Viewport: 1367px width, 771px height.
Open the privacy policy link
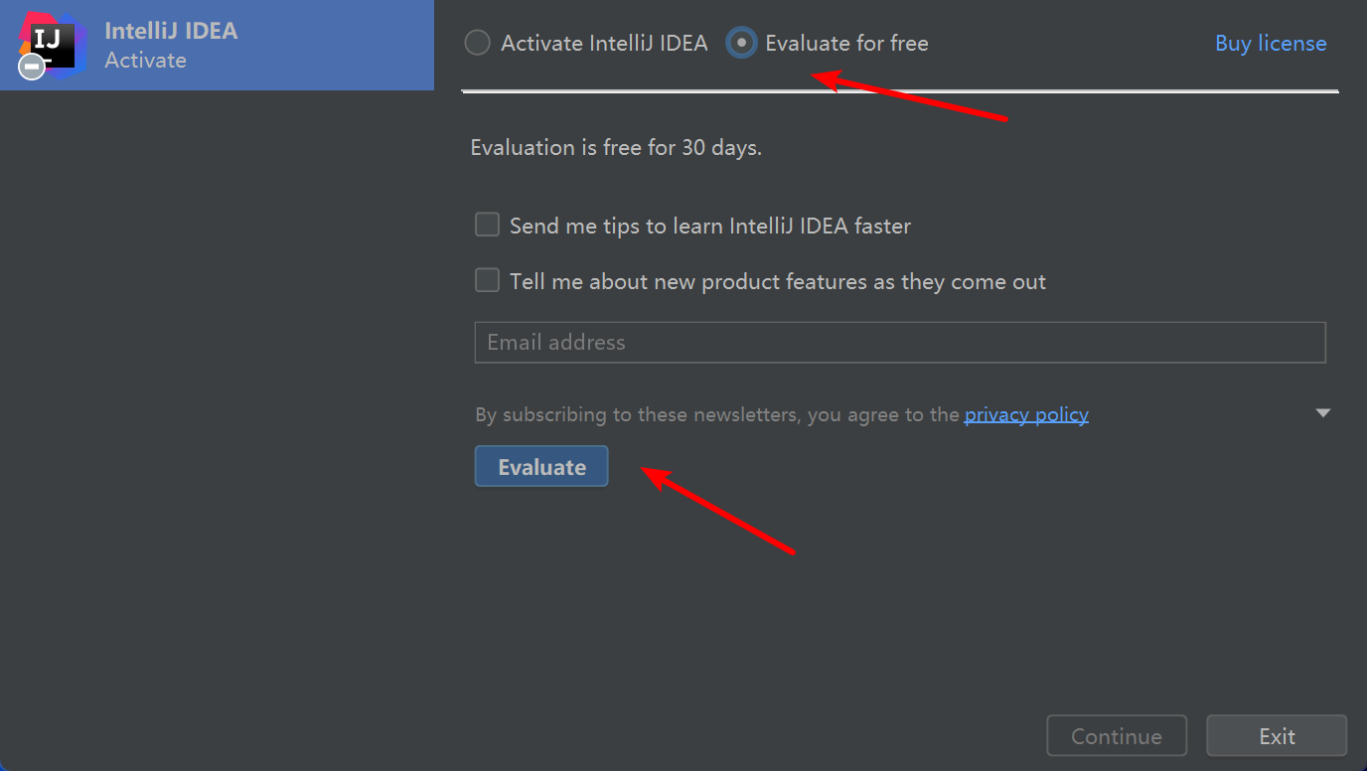click(x=1026, y=414)
